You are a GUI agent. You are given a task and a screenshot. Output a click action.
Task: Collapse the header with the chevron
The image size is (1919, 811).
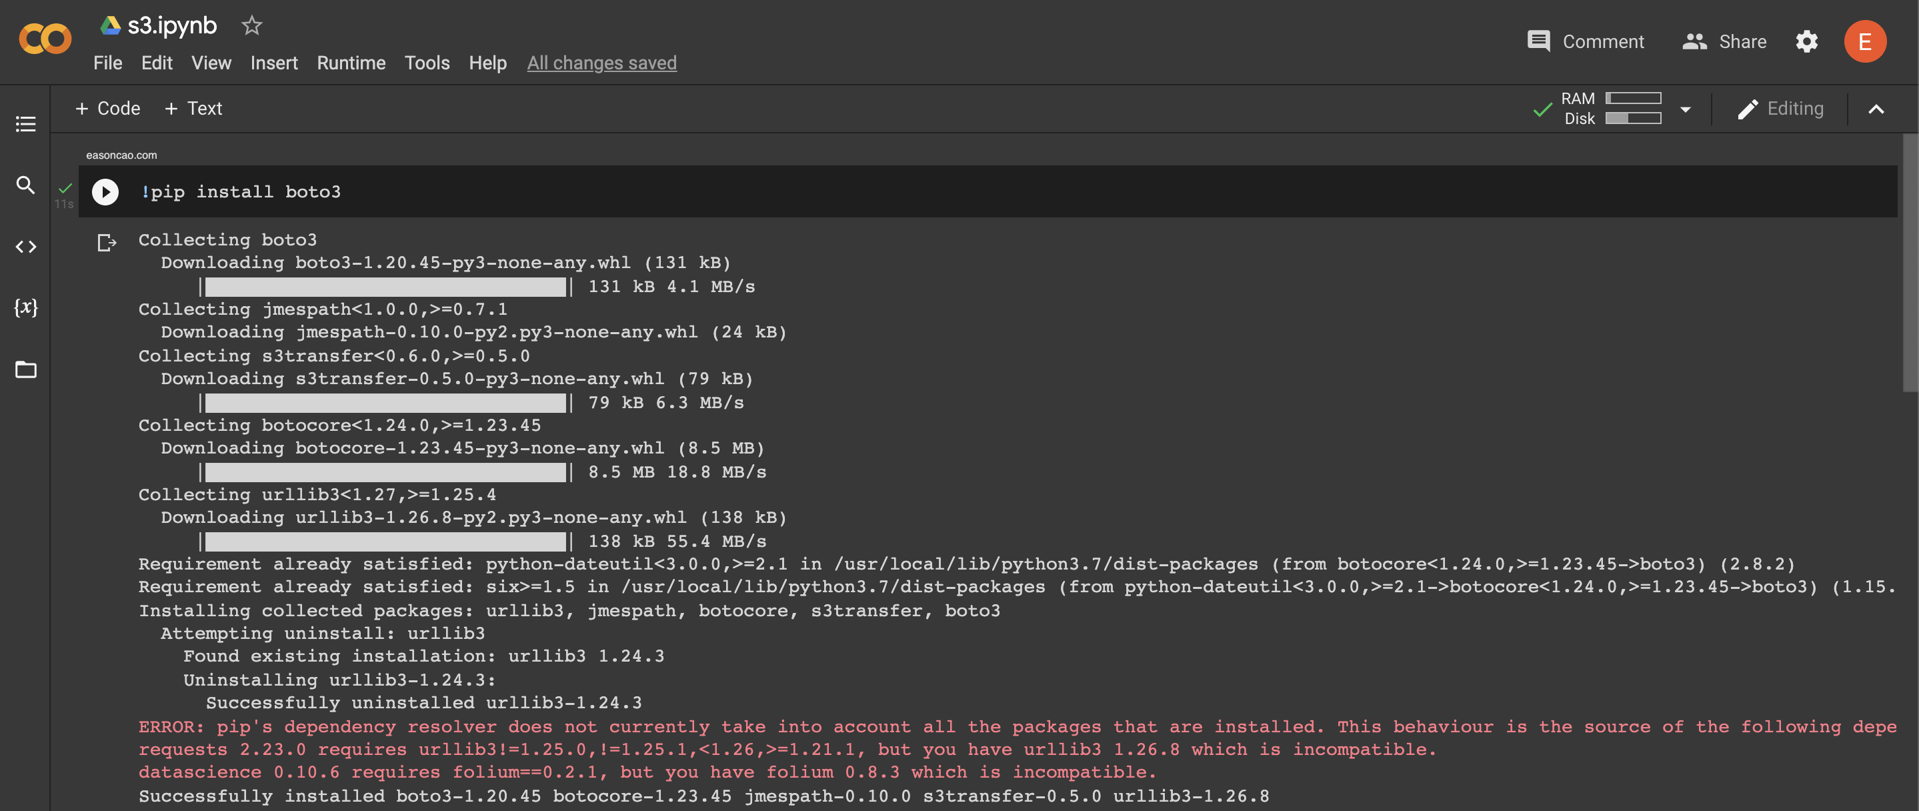[x=1876, y=109]
